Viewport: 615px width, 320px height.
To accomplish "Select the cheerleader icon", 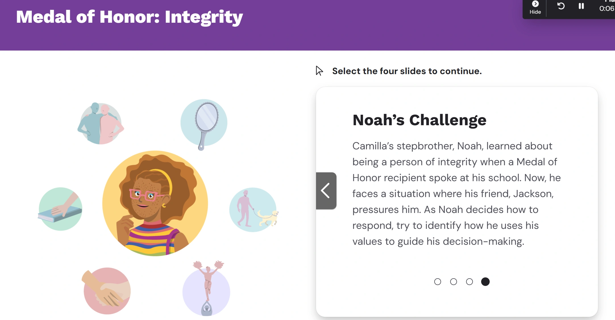I will pyautogui.click(x=207, y=290).
